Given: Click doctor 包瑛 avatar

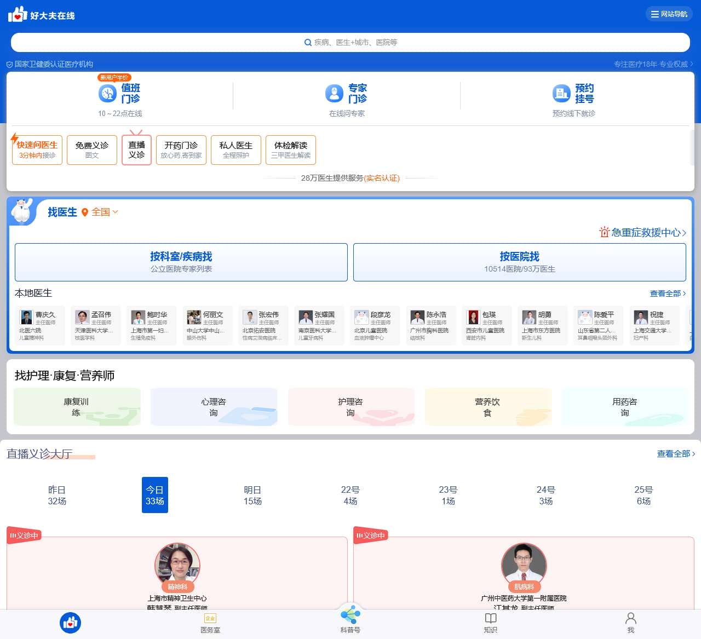Looking at the screenshot, I should [473, 317].
